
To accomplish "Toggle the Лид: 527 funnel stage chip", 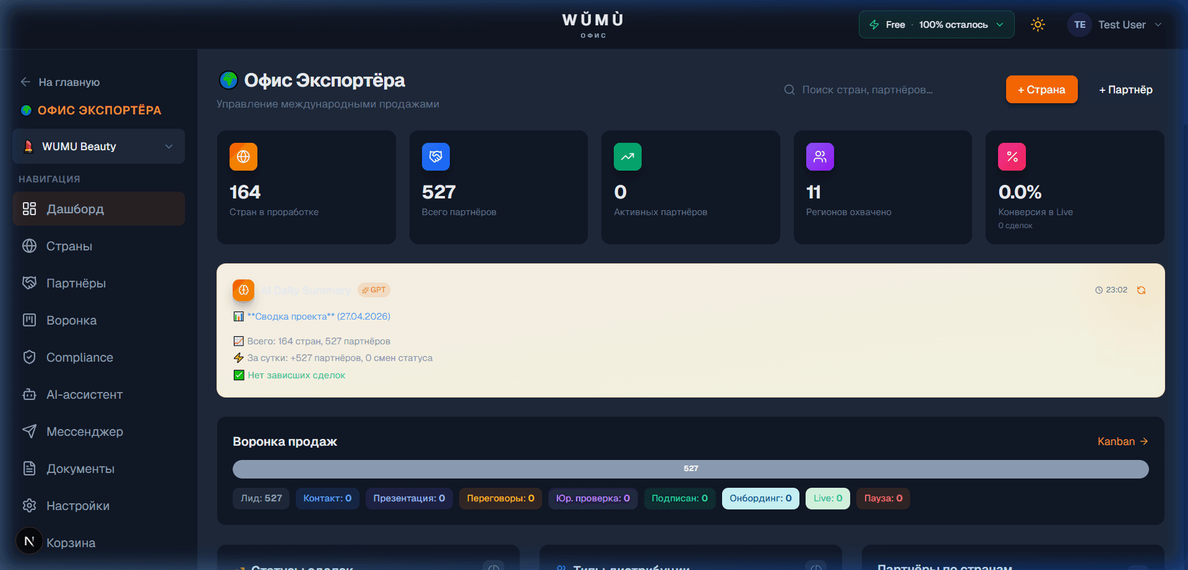I will coord(261,498).
